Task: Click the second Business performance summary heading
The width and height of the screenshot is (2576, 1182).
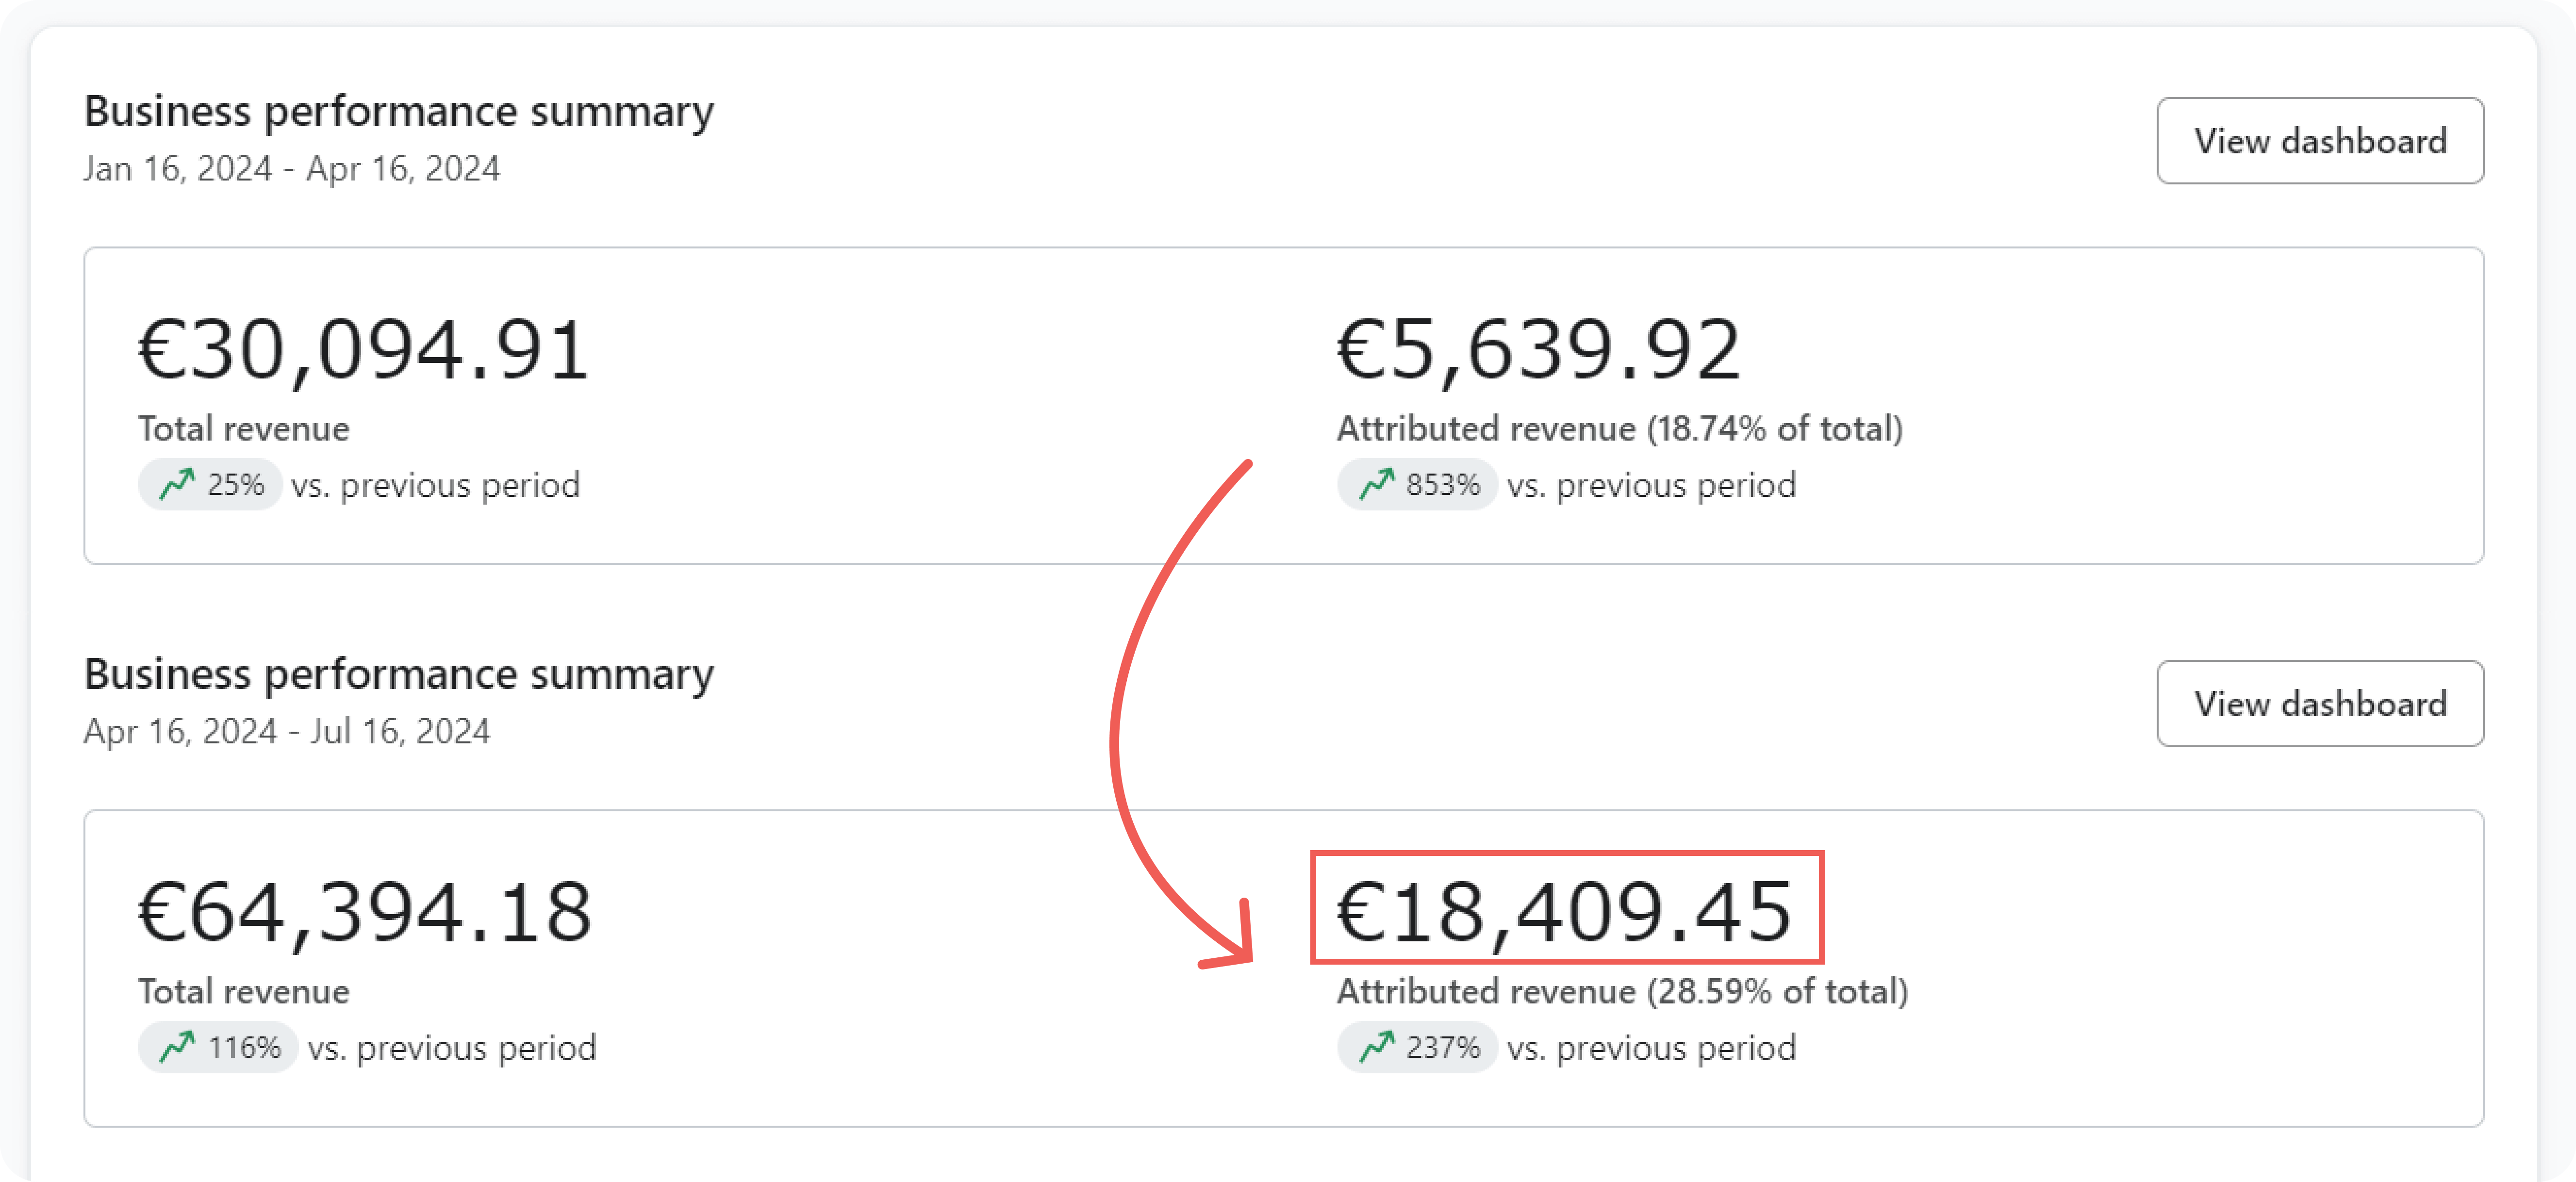Action: [399, 675]
